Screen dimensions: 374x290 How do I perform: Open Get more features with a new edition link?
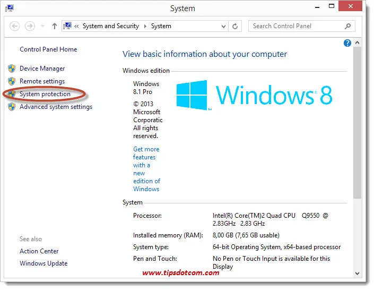146,169
